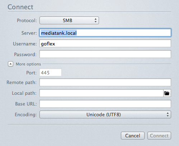Image resolution: width=179 pixels, height=146 pixels.
Task: Click the Server: field label
Action: 29,33
